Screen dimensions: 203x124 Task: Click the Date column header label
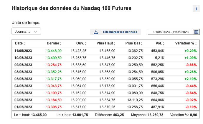click(x=19, y=43)
